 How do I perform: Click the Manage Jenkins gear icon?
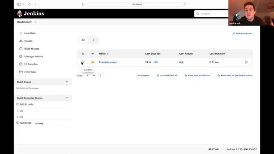click(21, 56)
